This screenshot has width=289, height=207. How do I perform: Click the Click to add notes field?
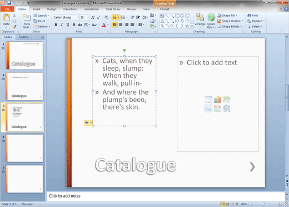(x=166, y=196)
